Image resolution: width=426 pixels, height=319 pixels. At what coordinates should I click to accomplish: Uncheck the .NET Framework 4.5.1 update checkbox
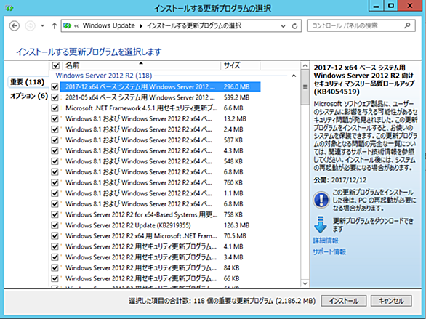pos(55,108)
